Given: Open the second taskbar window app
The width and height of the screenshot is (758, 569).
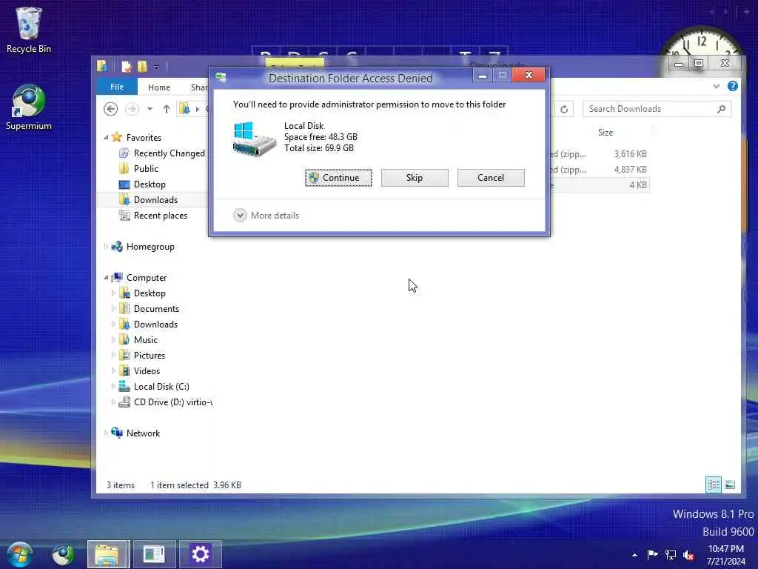Looking at the screenshot, I should [x=154, y=554].
